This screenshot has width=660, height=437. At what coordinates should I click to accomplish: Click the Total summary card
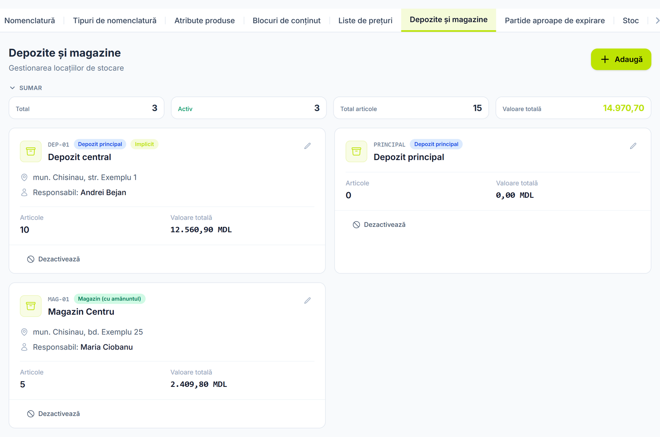point(87,108)
